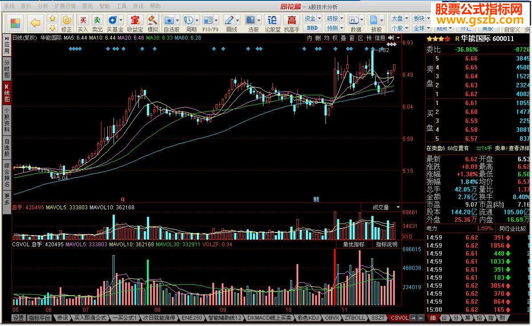
Task: Toggle the 权 adjustment option
Action: coord(335,38)
